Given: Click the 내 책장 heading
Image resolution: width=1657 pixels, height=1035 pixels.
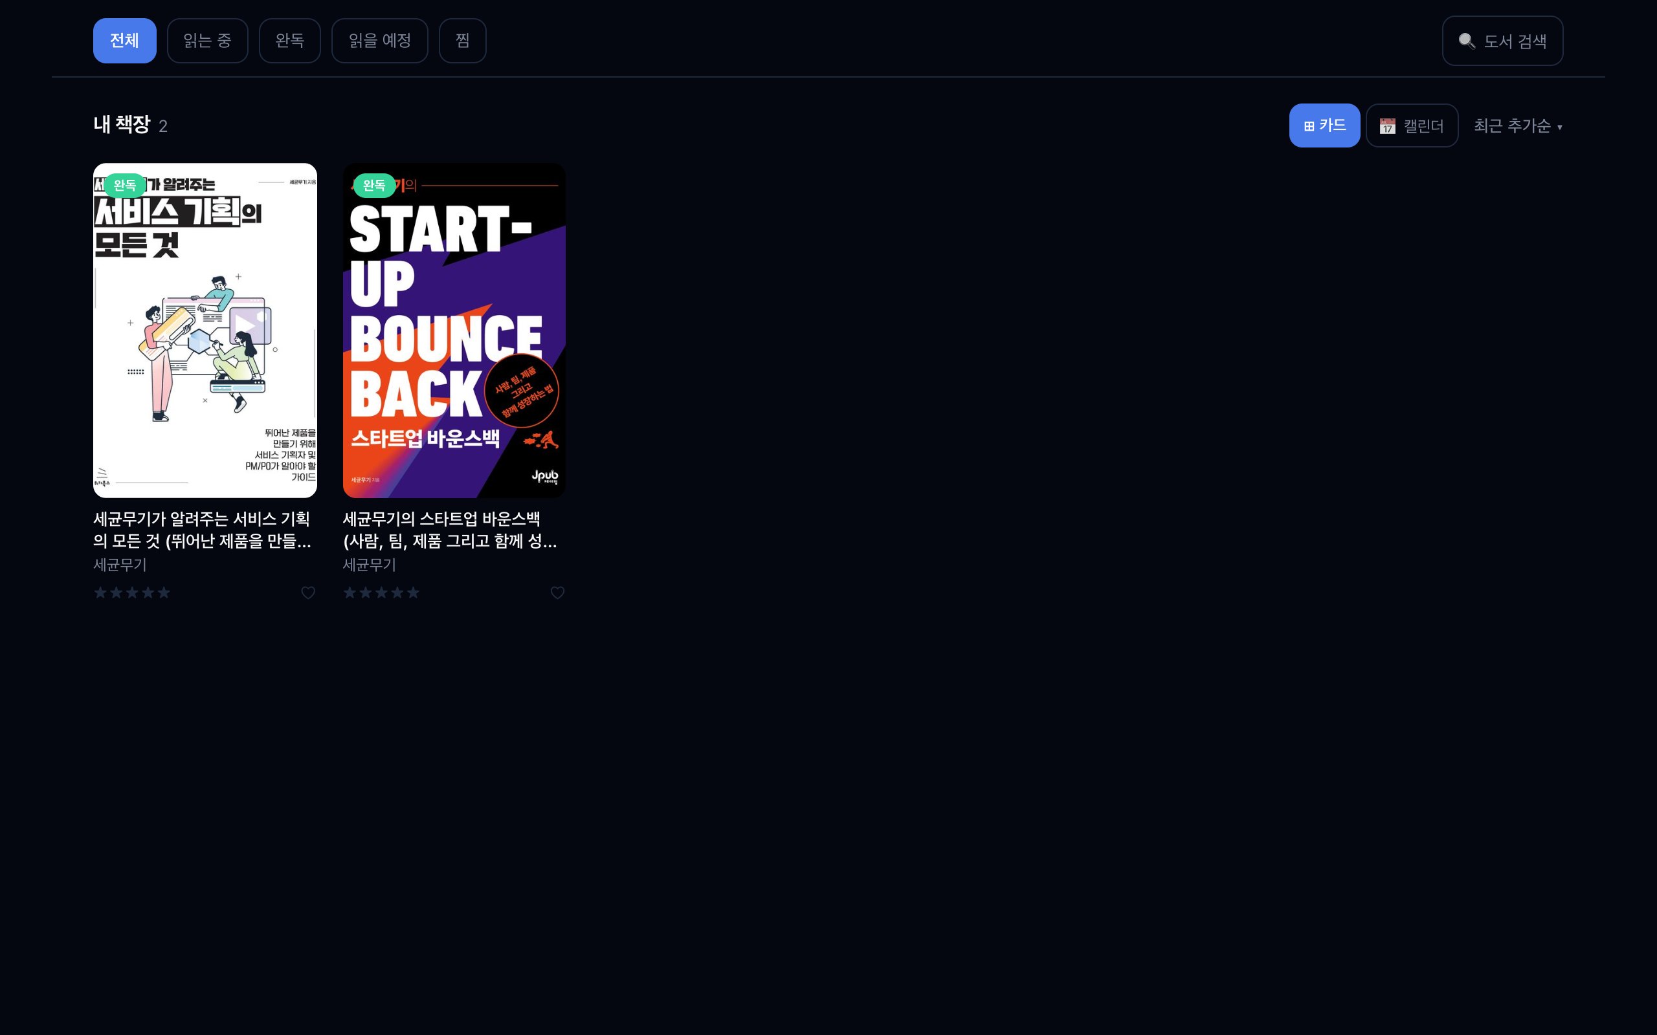Looking at the screenshot, I should tap(122, 125).
